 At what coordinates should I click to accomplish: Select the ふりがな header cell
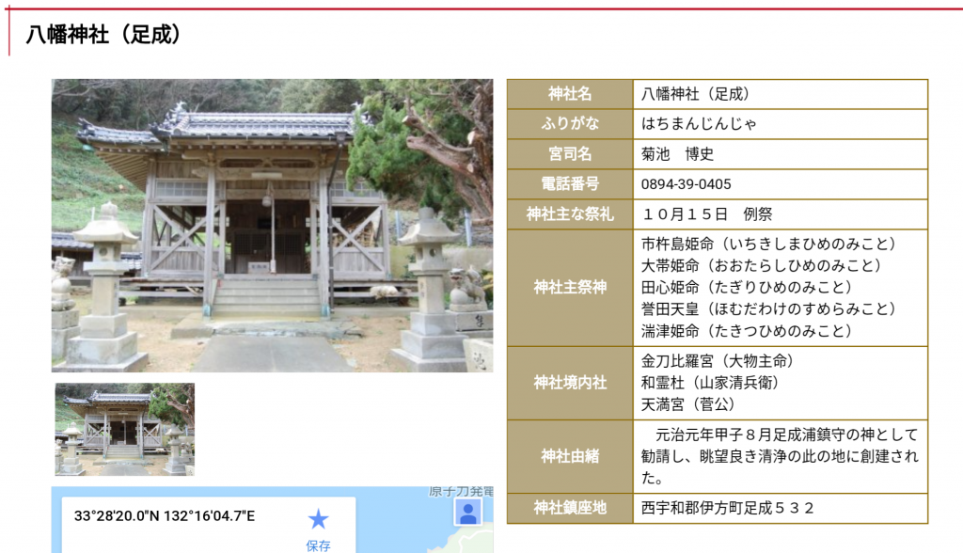[x=570, y=124]
